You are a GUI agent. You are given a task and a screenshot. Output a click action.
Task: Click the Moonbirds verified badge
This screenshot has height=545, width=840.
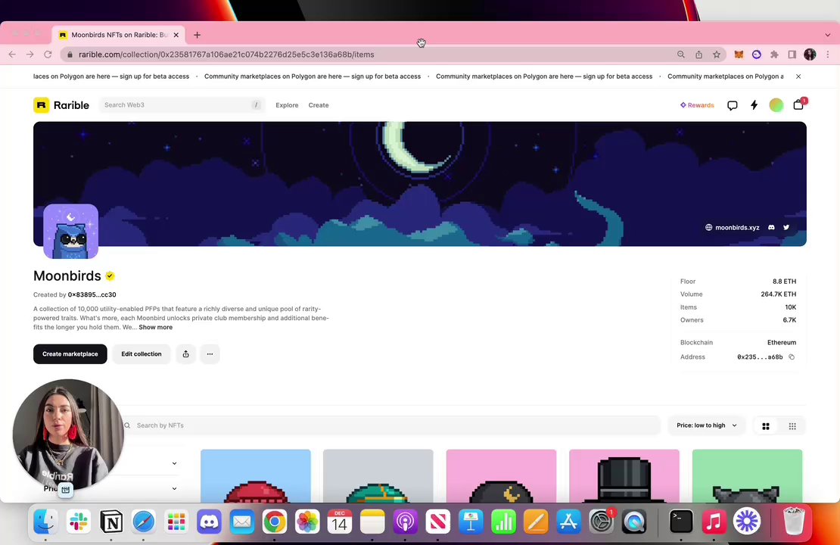click(x=110, y=276)
